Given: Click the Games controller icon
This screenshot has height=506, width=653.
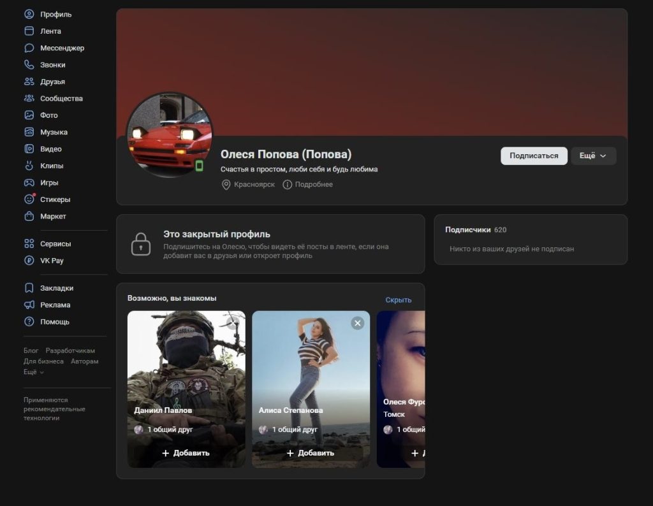Looking at the screenshot, I should 29,183.
